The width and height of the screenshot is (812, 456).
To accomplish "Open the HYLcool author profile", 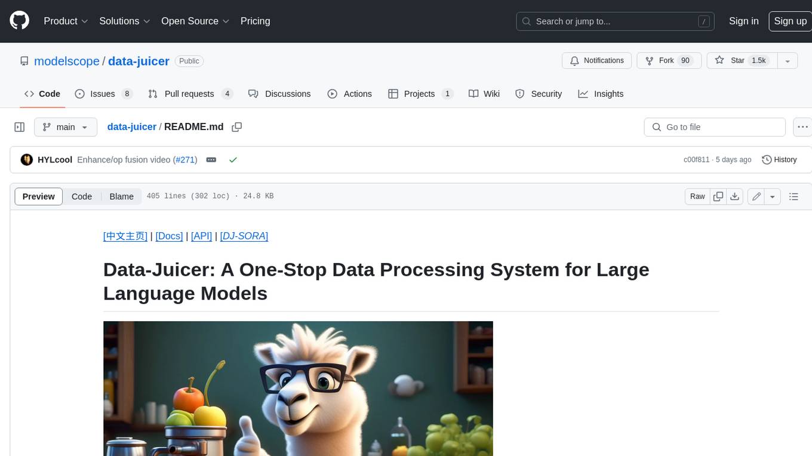I will pyautogui.click(x=55, y=159).
